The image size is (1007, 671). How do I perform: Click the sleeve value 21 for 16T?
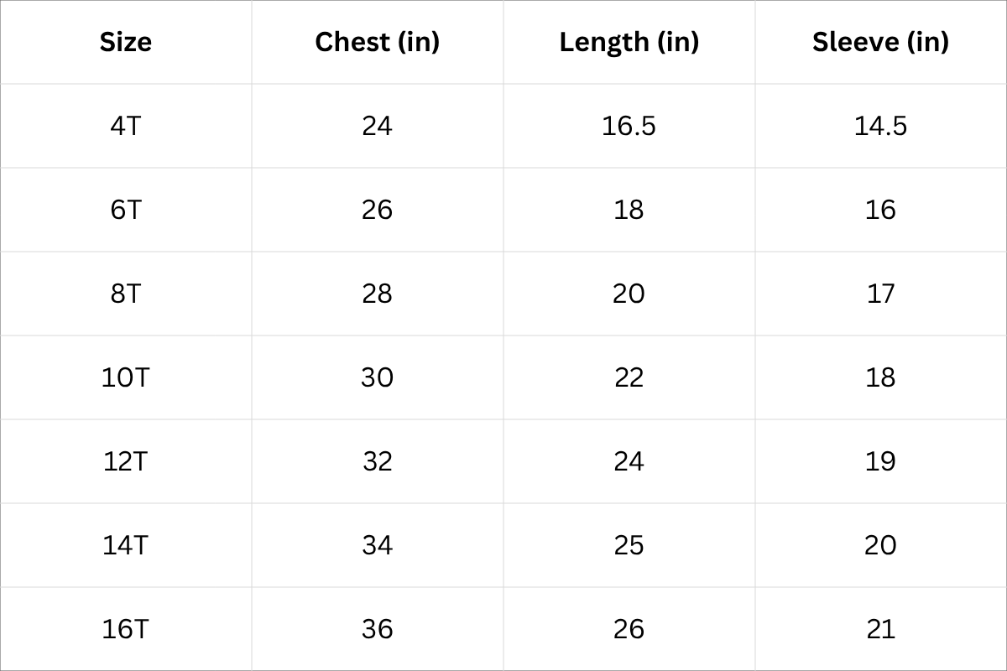click(880, 629)
